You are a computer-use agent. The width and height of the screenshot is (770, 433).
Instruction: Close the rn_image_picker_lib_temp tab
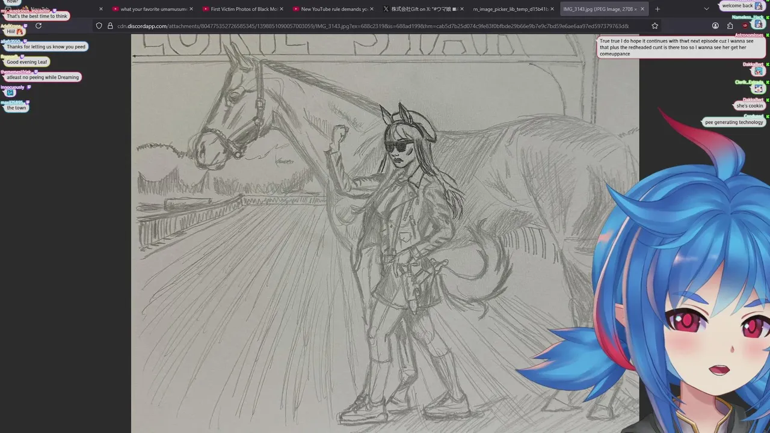(x=552, y=9)
